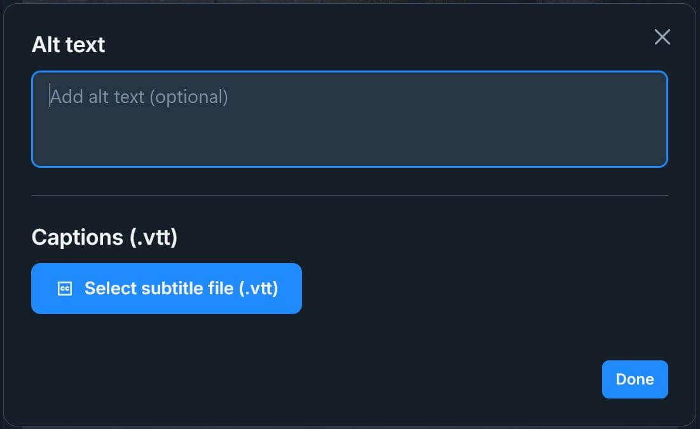
Task: Click the divider line below alt text box
Action: coord(349,195)
